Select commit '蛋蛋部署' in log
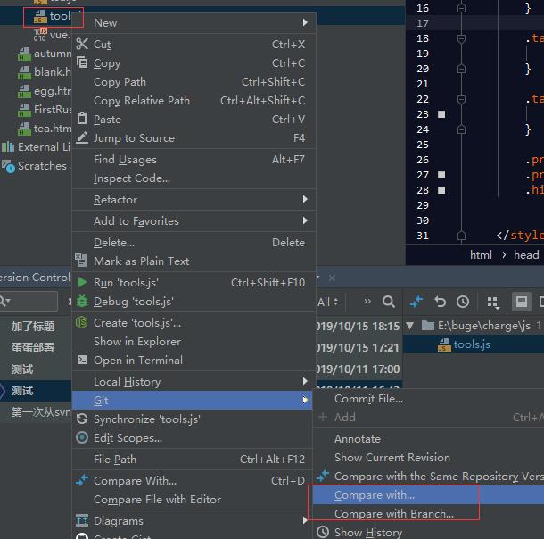The image size is (544, 539). (33, 348)
